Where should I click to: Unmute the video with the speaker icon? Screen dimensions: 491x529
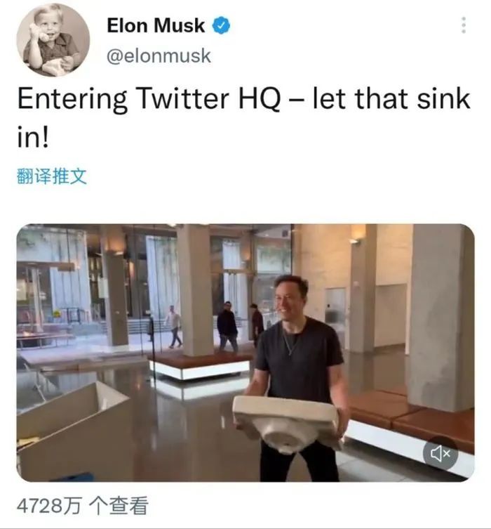pyautogui.click(x=440, y=453)
